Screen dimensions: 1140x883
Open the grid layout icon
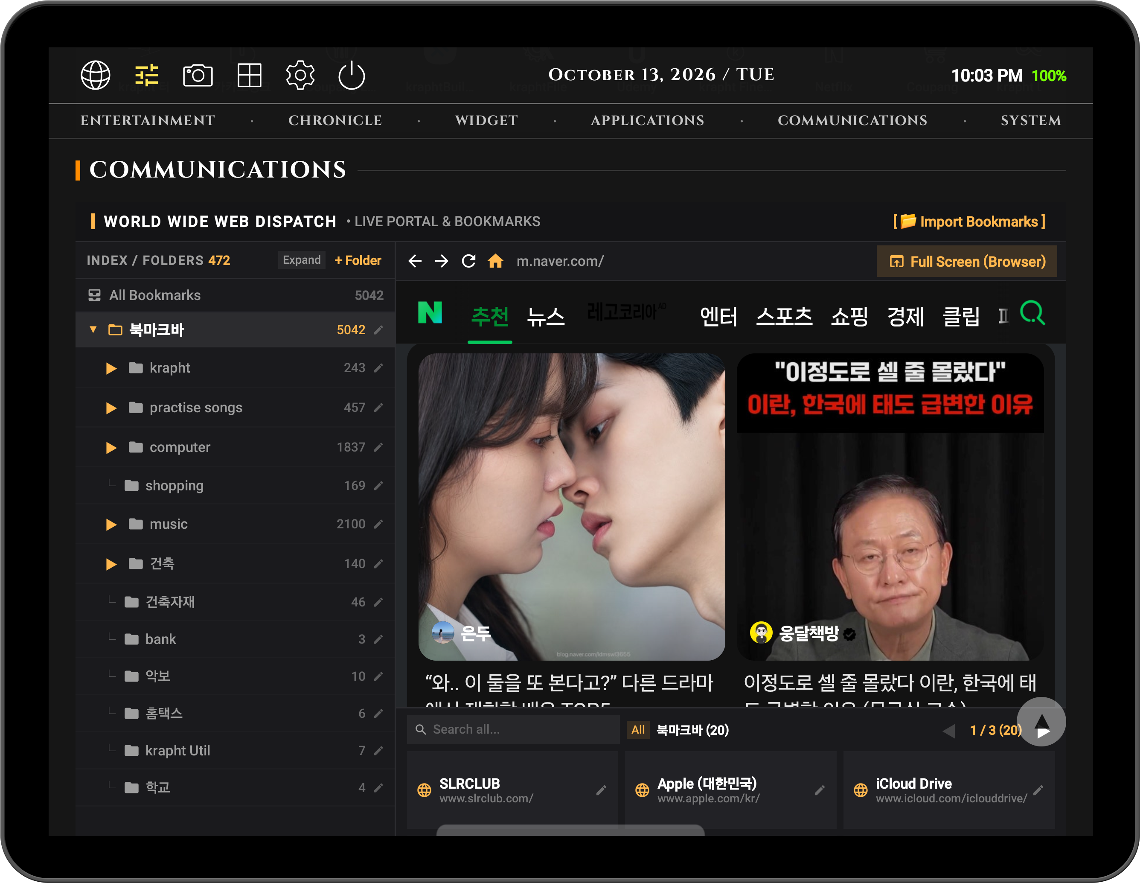click(x=249, y=75)
